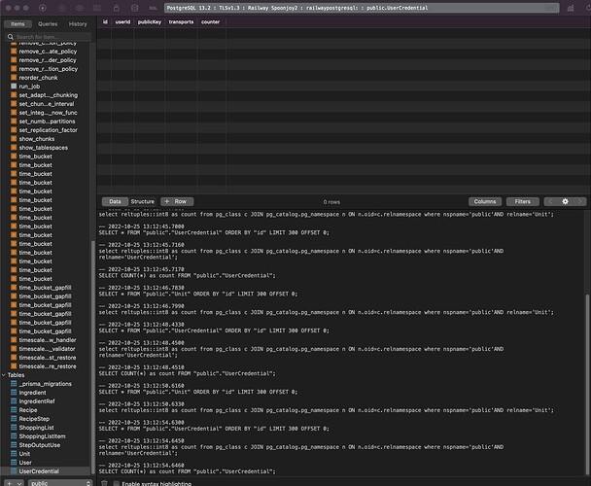Switch to the History tab
The width and height of the screenshot is (591, 486).
tap(78, 23)
